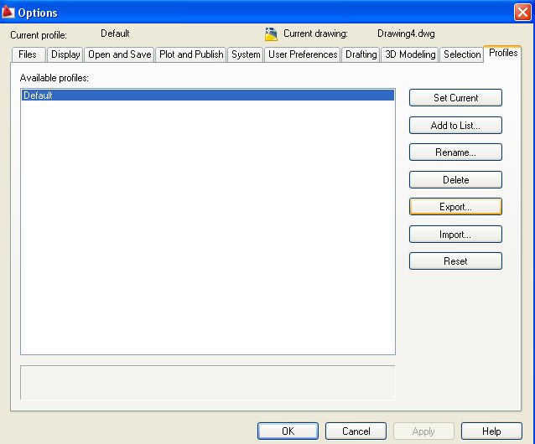Confirm the dialog with OK
Image resolution: width=535 pixels, height=444 pixels.
pos(288,431)
